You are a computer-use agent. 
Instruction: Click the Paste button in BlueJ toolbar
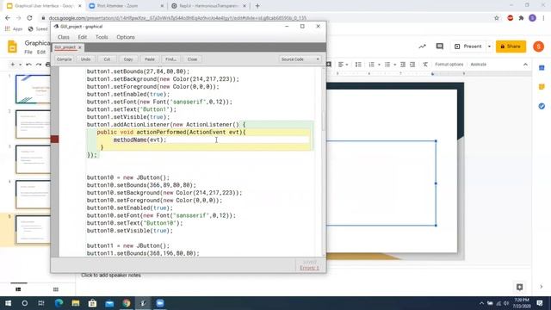pyautogui.click(x=150, y=59)
